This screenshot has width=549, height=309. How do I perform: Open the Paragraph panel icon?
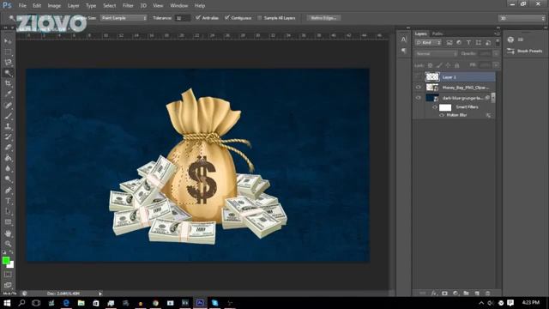pyautogui.click(x=404, y=51)
